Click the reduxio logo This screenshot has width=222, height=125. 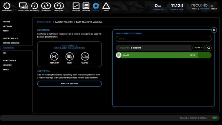(199, 5)
